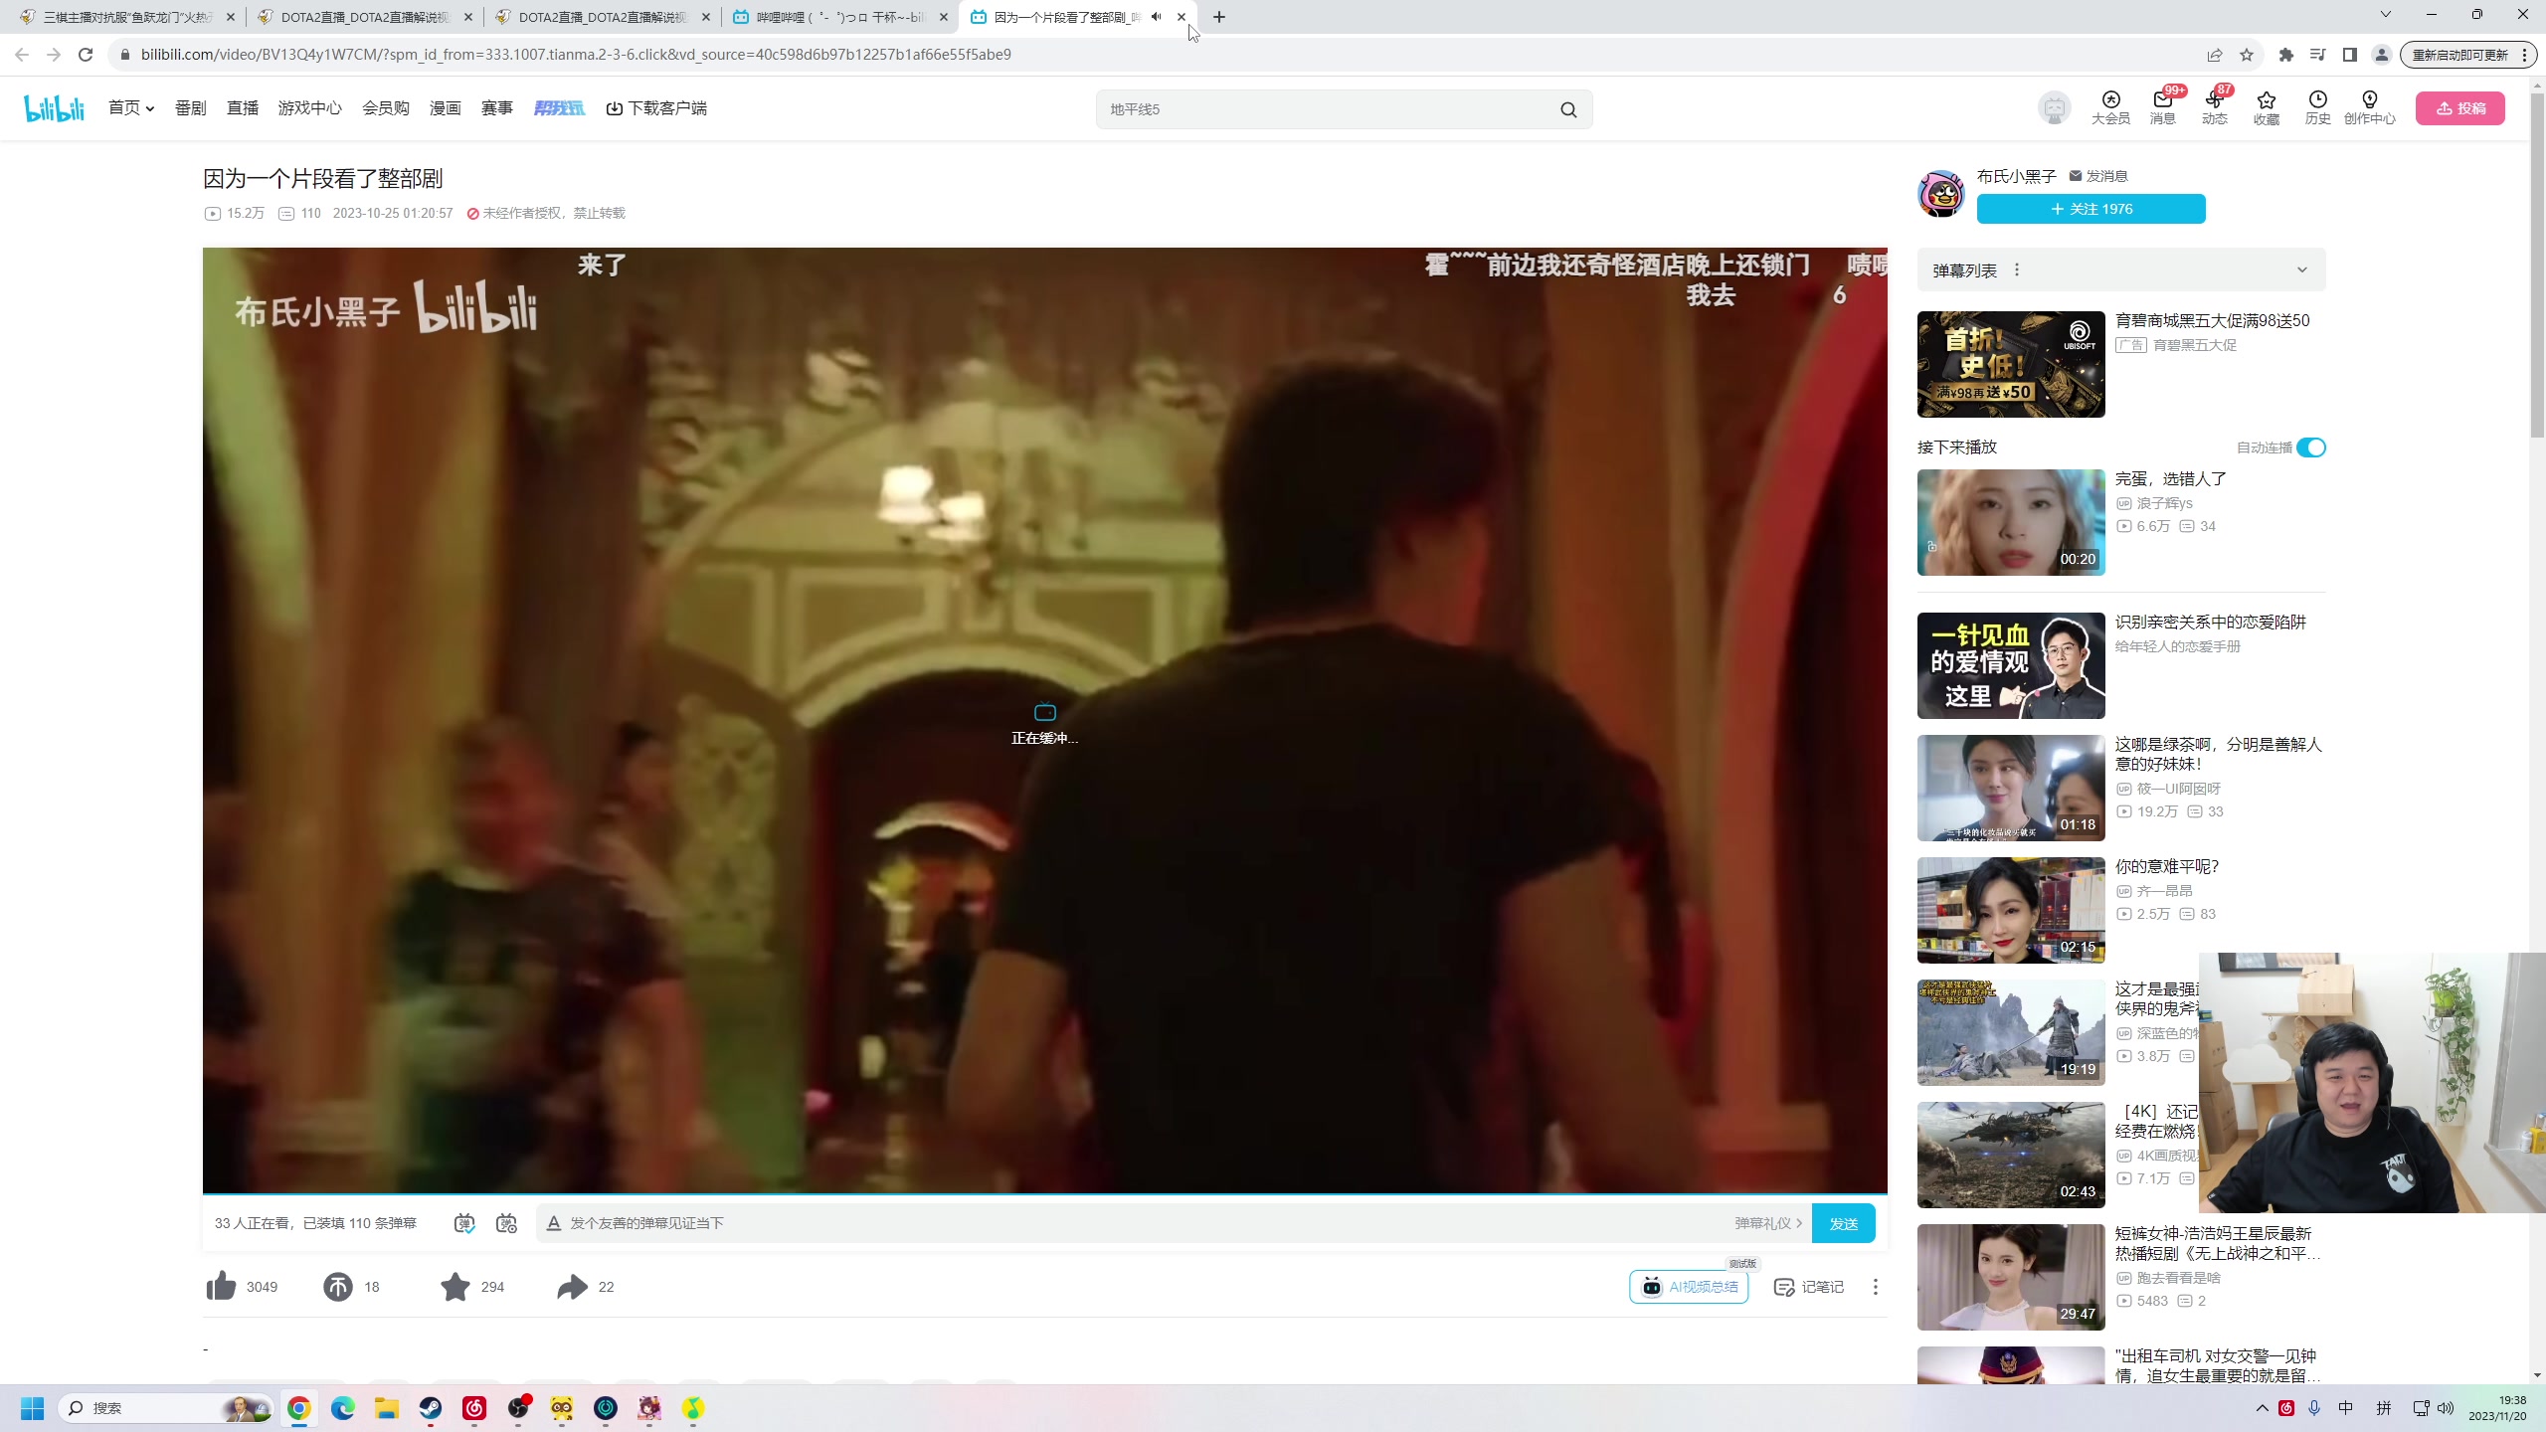Open the 消息 messages icon
Viewport: 2546px width, 1432px height.
coord(2163,107)
